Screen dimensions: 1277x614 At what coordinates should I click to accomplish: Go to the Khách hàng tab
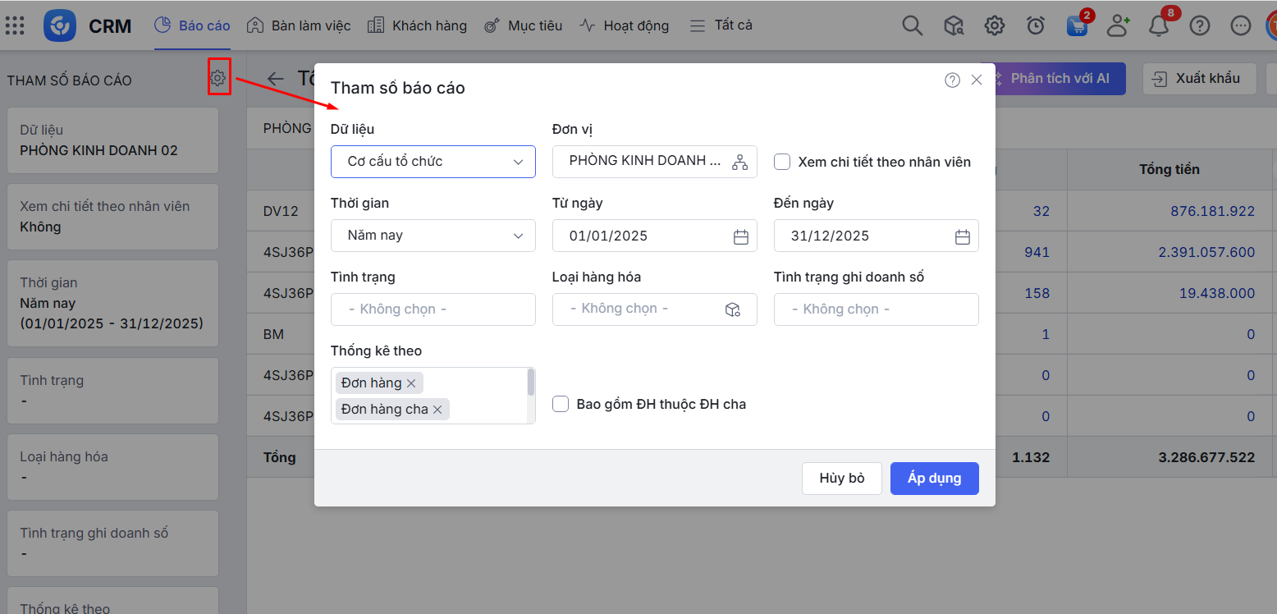click(418, 25)
